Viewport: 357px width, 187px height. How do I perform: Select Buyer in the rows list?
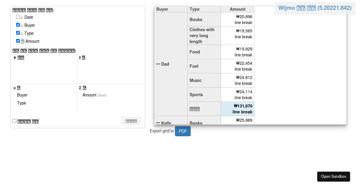(22, 95)
